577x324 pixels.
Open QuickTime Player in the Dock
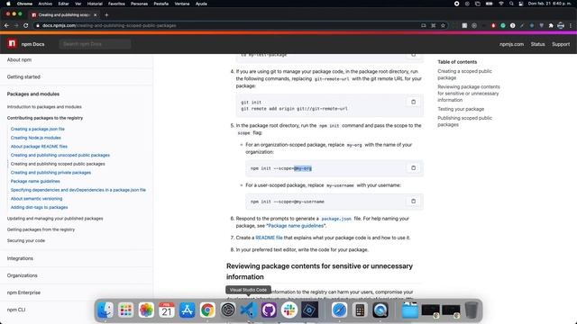tap(380, 310)
